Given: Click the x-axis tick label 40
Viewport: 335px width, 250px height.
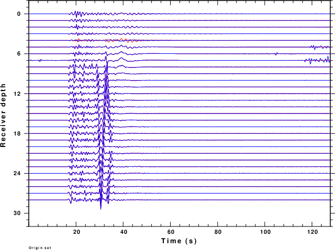Looking at the screenshot, I should (x=124, y=232).
